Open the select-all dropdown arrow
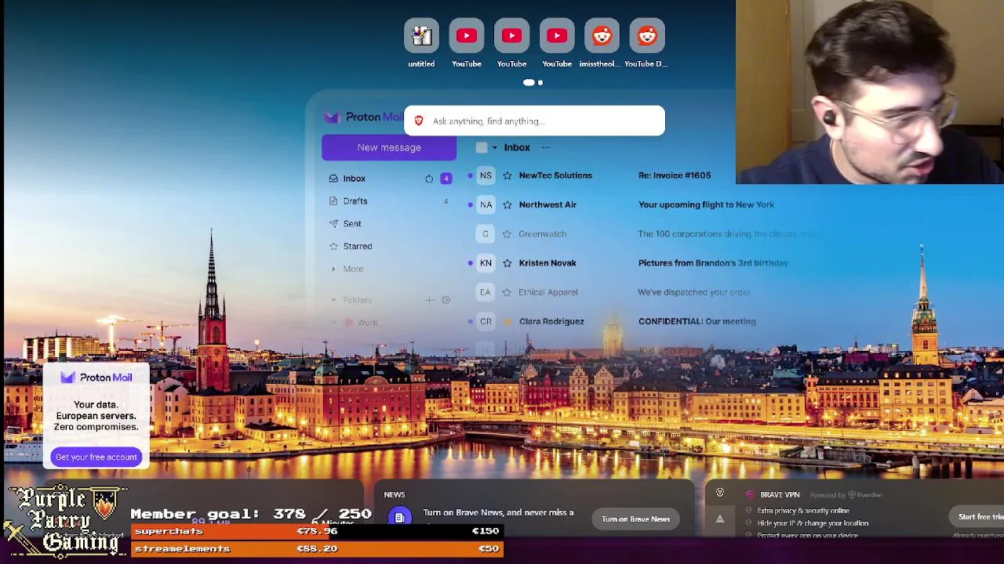 [x=494, y=147]
